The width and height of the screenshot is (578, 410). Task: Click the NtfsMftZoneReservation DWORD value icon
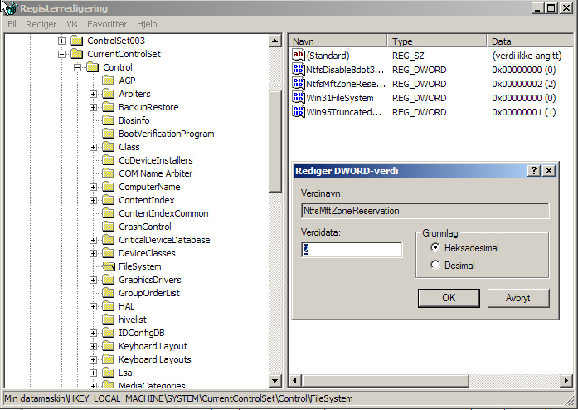pyautogui.click(x=299, y=83)
